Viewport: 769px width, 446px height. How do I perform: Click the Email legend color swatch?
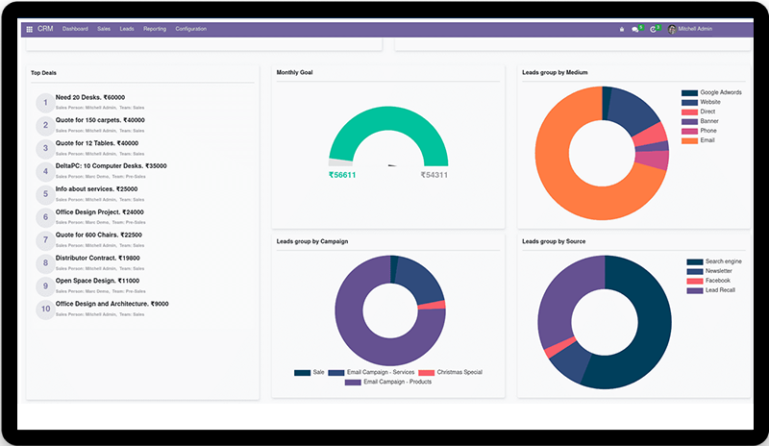pos(689,140)
